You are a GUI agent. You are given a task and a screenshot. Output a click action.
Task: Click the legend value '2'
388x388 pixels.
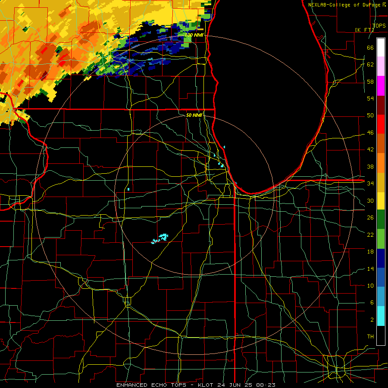pos(372,320)
